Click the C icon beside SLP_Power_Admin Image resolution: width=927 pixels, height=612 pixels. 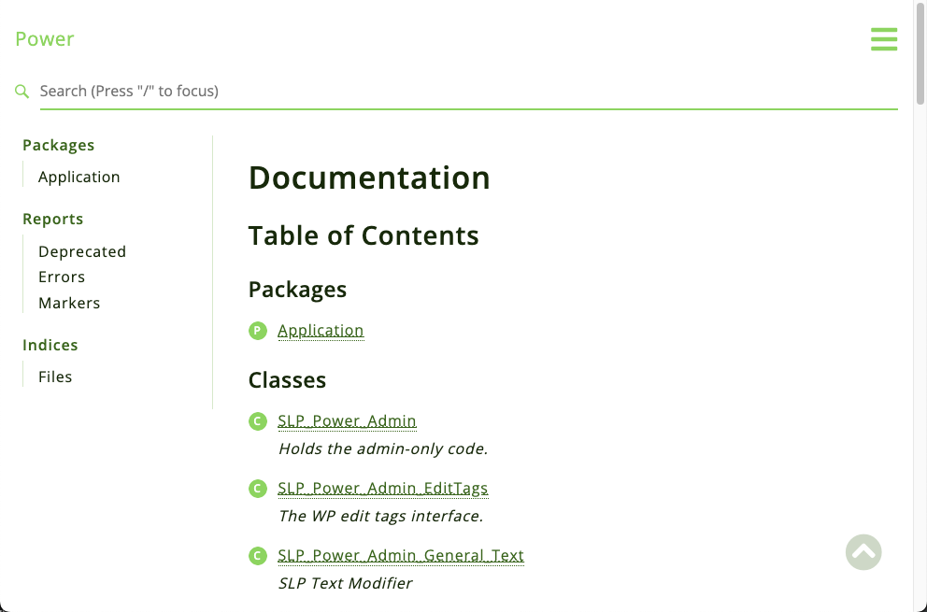tap(257, 421)
